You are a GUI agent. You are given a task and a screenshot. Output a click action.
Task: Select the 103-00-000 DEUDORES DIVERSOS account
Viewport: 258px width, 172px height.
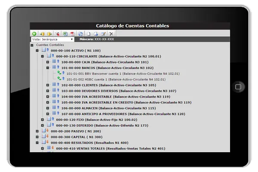(119, 91)
